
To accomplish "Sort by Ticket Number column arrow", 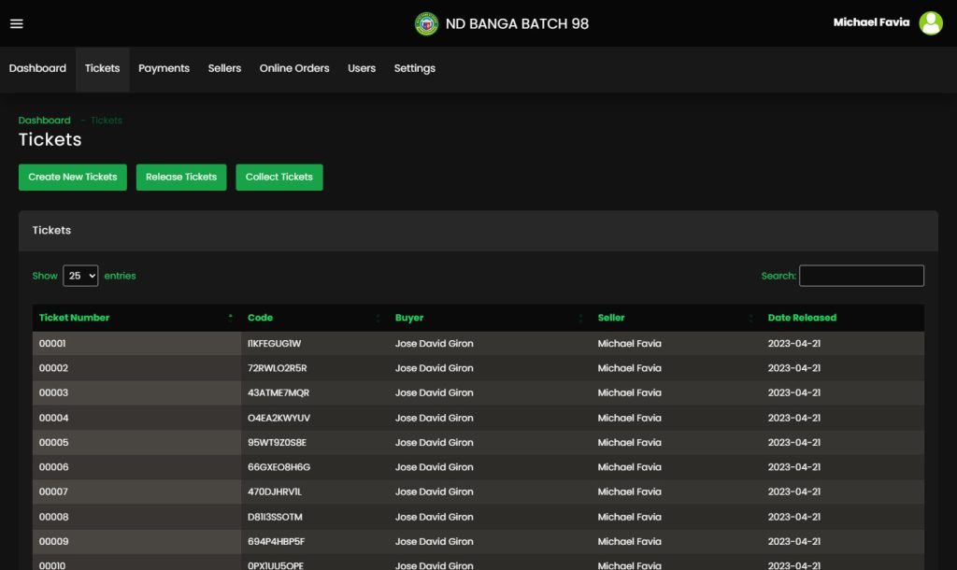I will pos(230,318).
